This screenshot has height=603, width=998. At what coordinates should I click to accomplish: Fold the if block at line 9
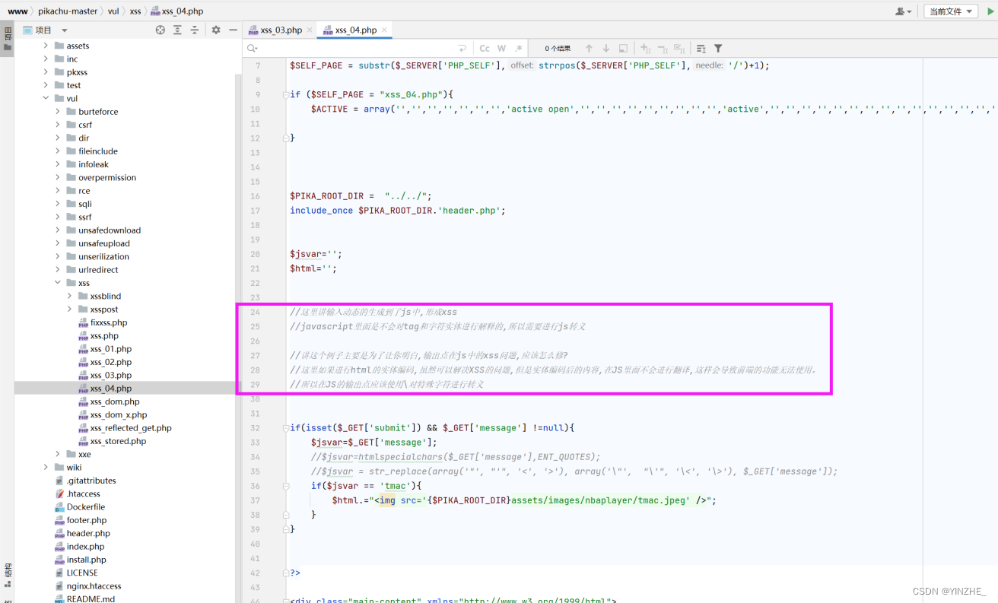pyautogui.click(x=286, y=95)
